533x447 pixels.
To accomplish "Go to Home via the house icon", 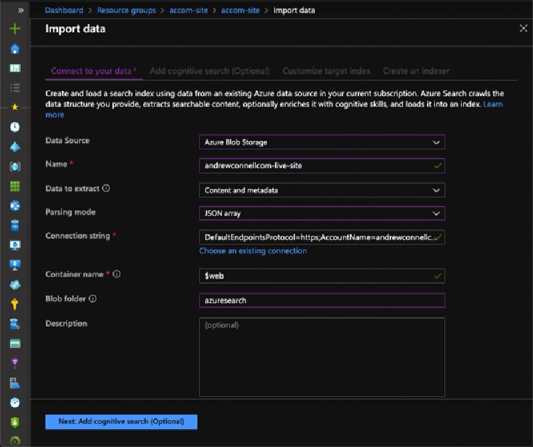I will (x=15, y=49).
